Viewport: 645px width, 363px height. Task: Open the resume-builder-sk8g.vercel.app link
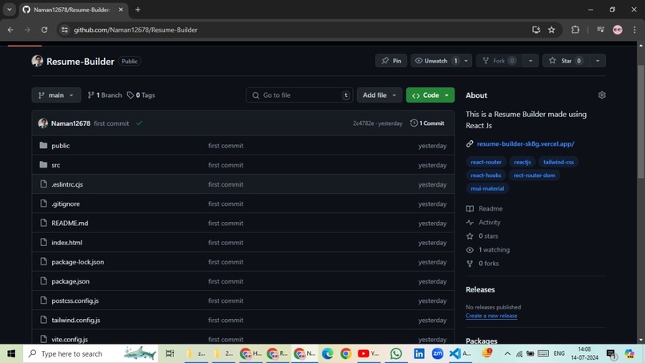tap(525, 143)
